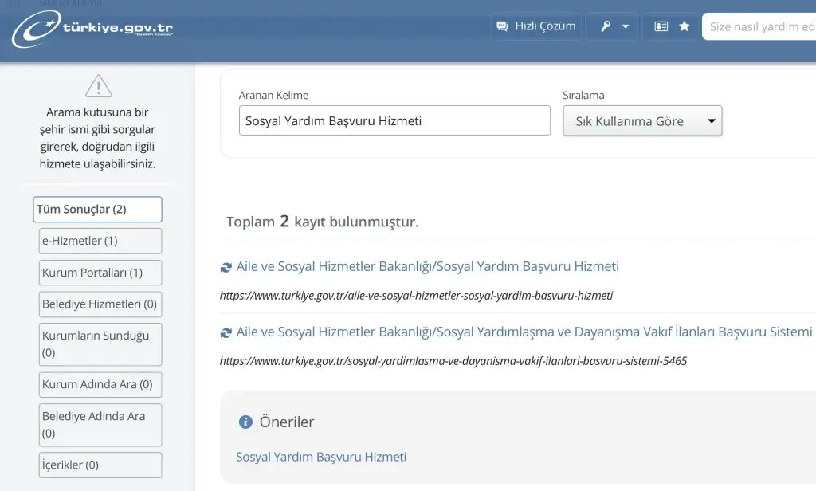816x491 pixels.
Task: Click the Hızlı Çözüm chat bubble icon
Action: [502, 26]
